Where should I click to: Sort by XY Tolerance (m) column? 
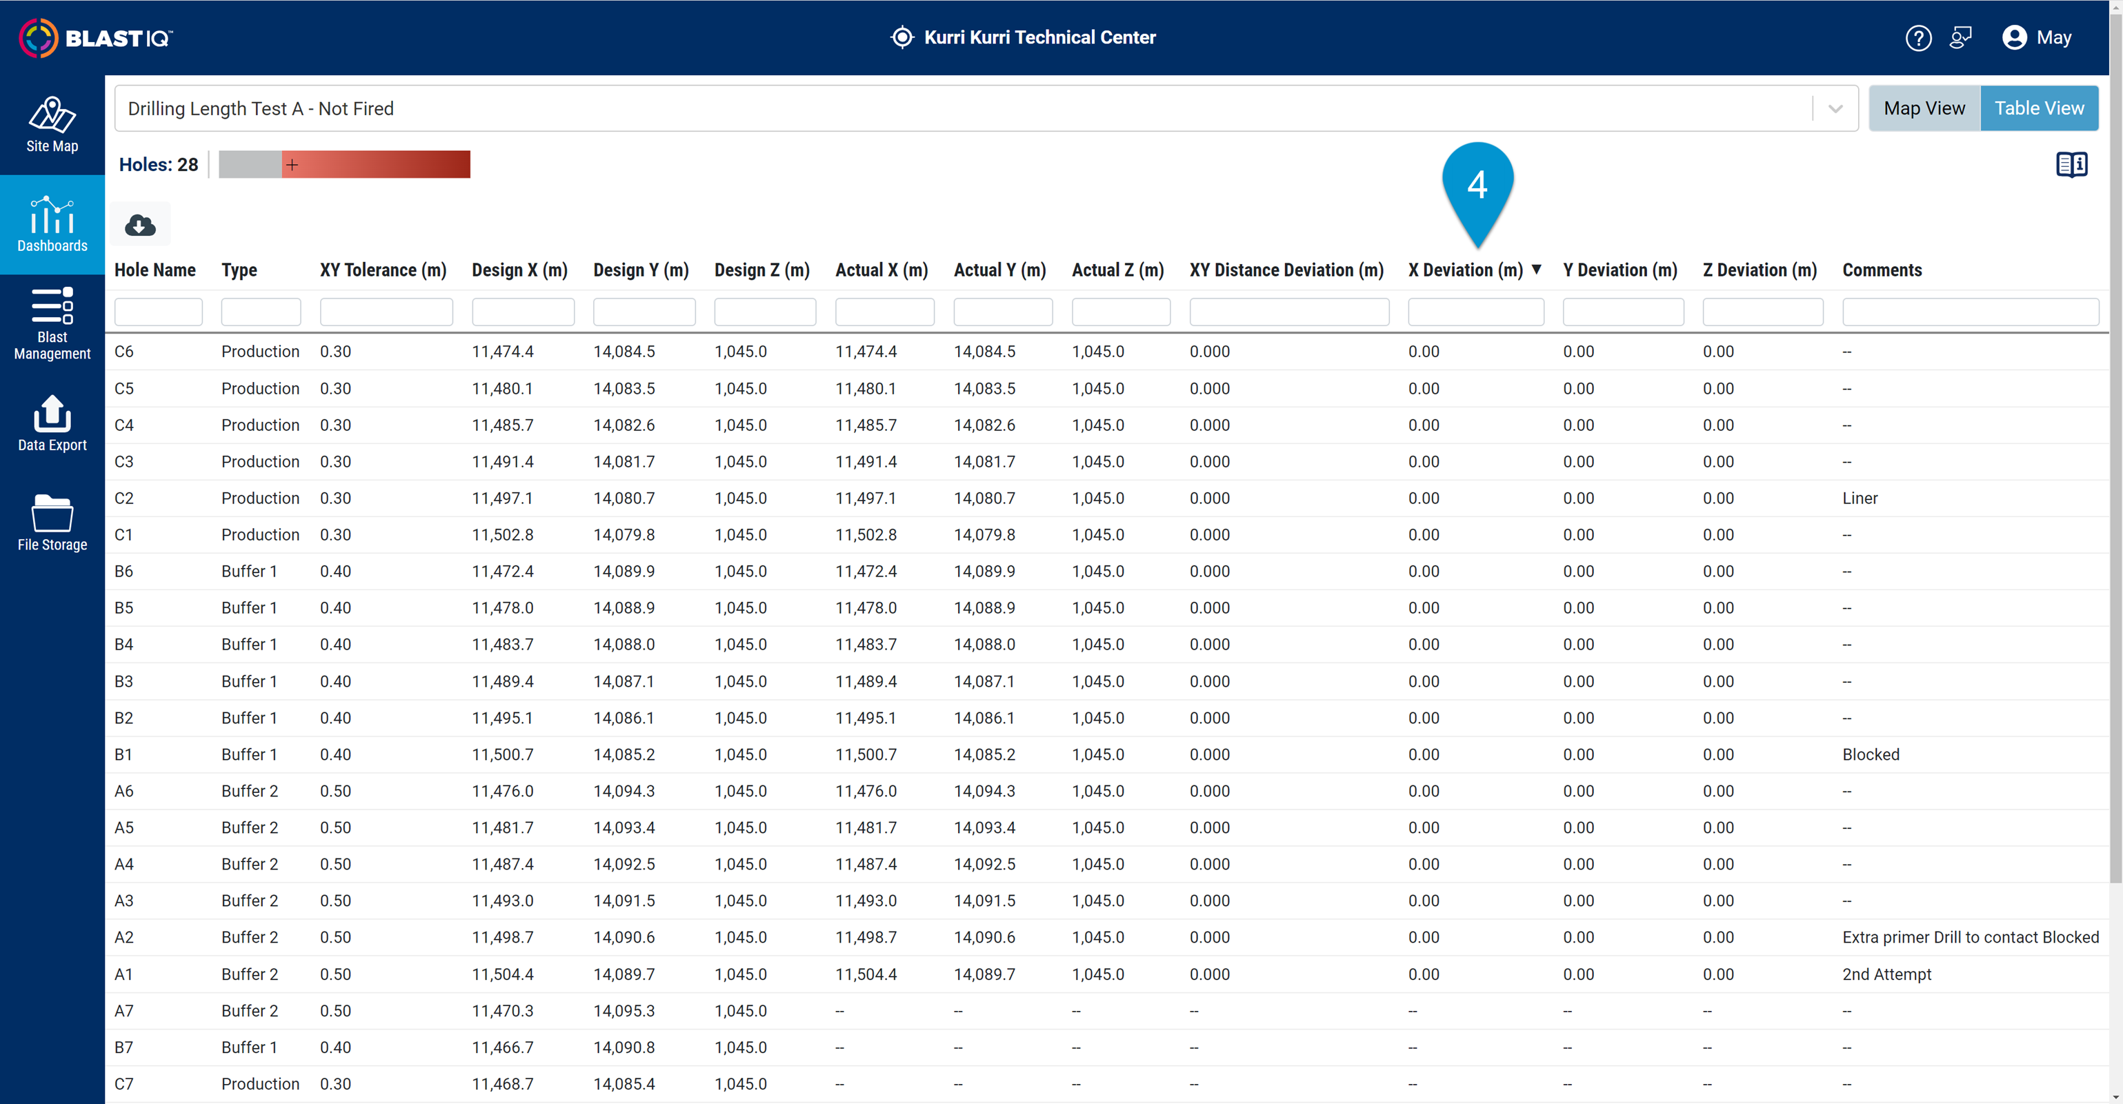click(383, 270)
